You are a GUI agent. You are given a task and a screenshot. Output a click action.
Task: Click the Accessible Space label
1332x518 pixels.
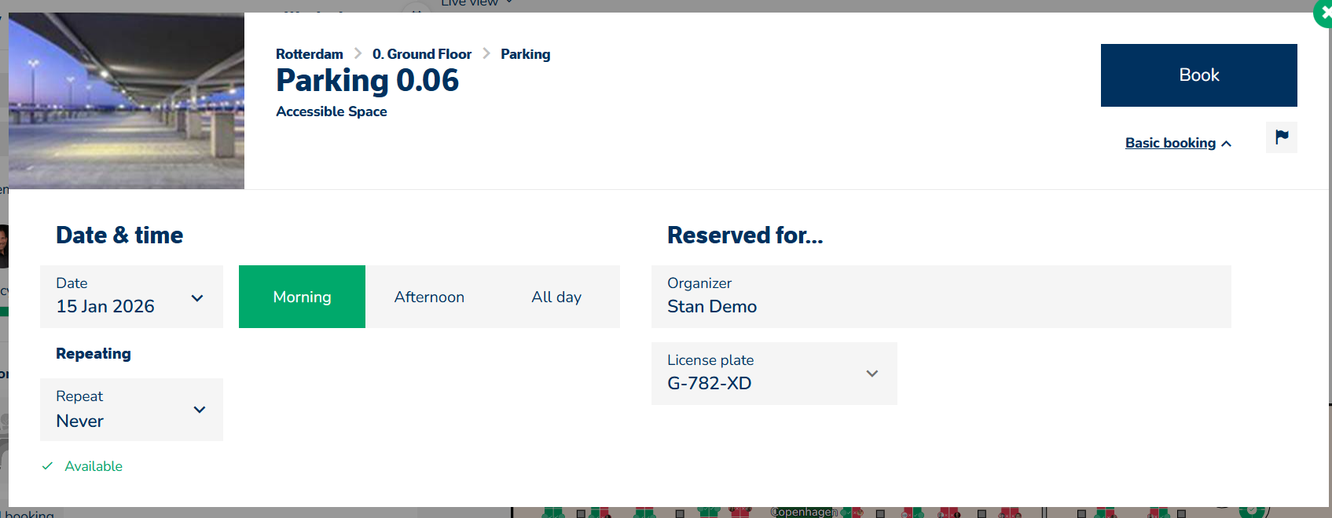tap(332, 111)
